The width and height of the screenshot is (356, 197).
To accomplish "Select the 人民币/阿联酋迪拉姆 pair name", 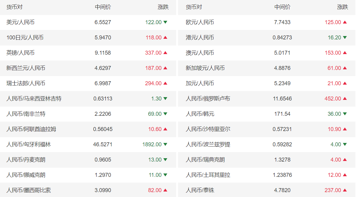I will coord(31,129).
